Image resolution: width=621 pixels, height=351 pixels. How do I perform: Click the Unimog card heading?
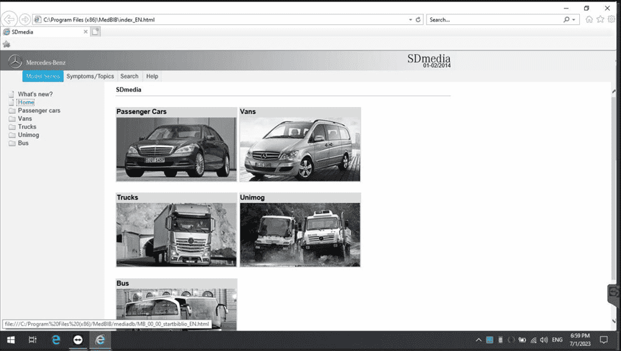(x=252, y=198)
